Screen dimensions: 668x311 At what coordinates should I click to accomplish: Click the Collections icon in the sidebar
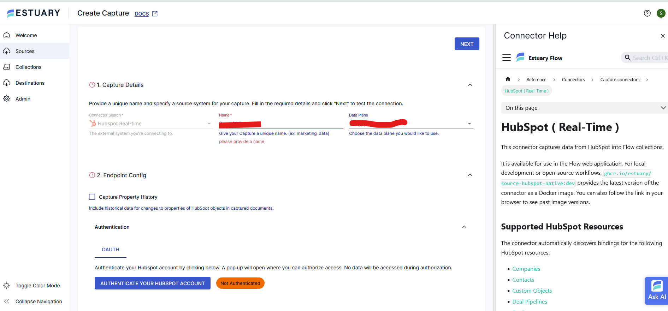(6, 67)
